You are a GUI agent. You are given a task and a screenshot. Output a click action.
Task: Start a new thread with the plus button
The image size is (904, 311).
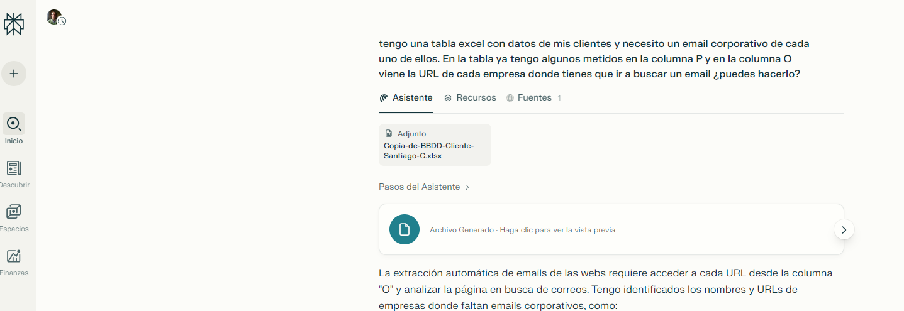[14, 74]
